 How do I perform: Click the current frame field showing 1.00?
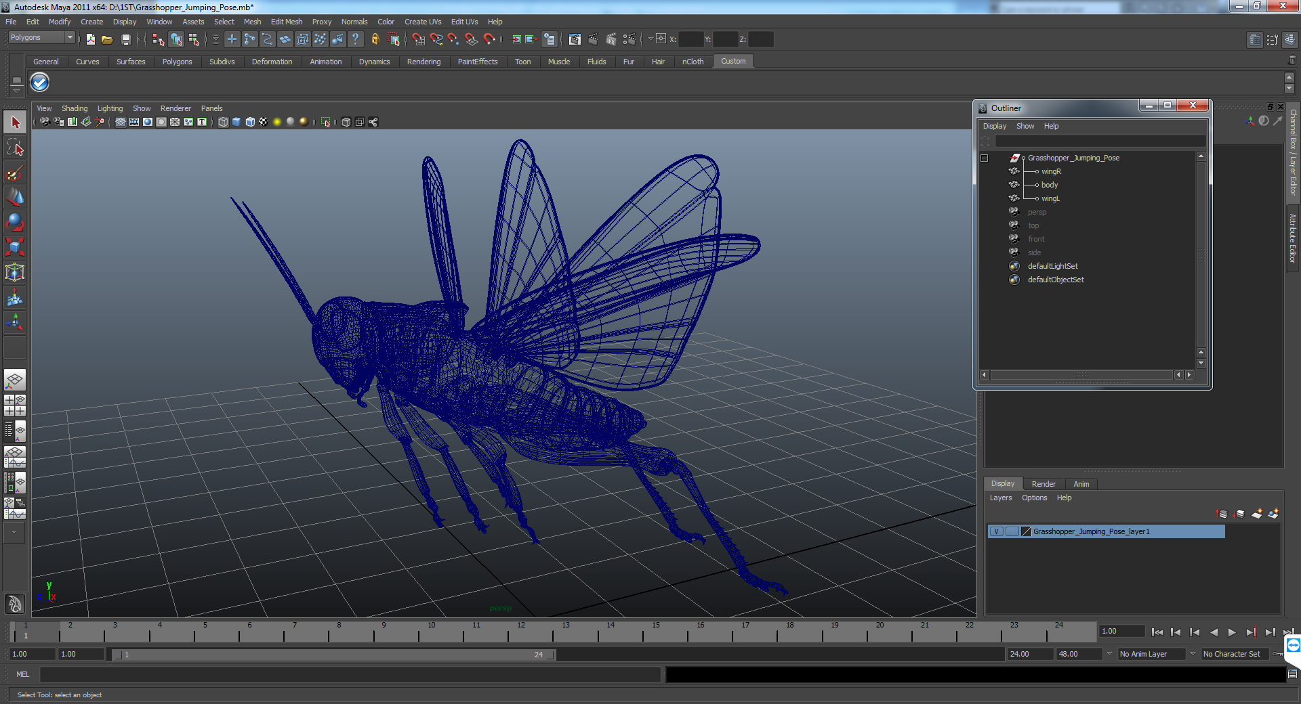1122,631
